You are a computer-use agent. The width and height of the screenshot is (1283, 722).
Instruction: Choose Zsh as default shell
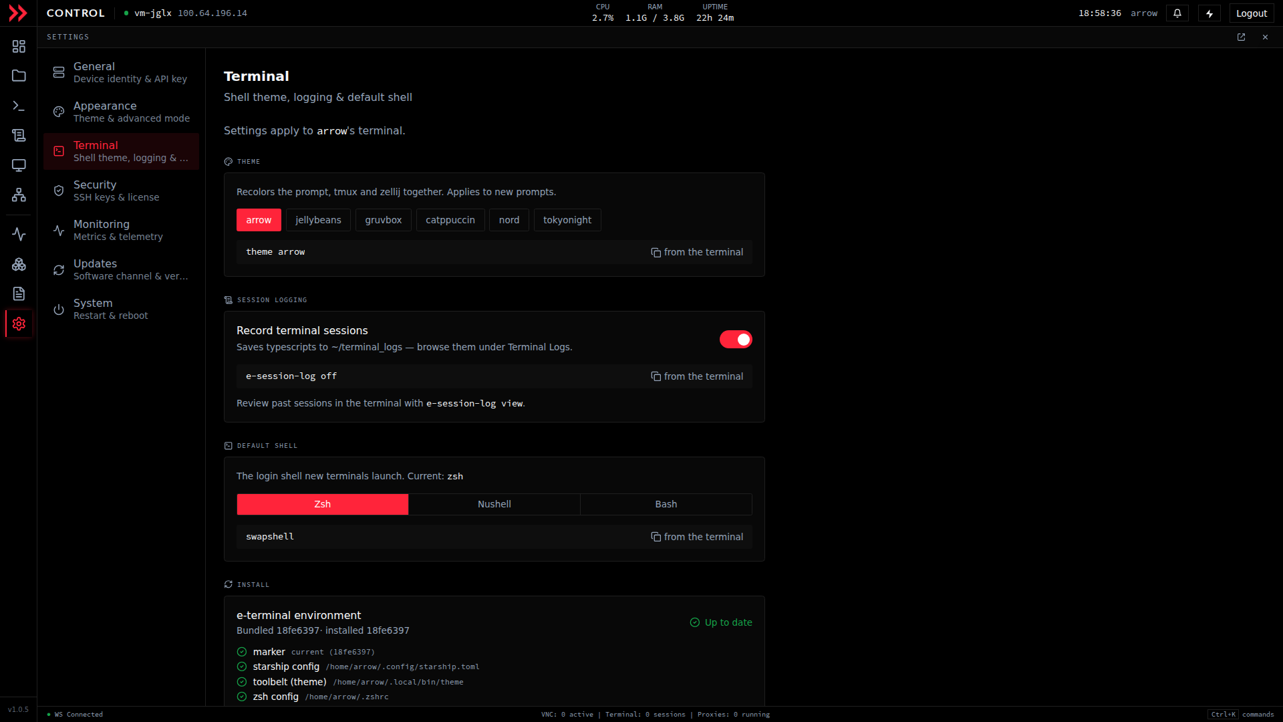(323, 504)
